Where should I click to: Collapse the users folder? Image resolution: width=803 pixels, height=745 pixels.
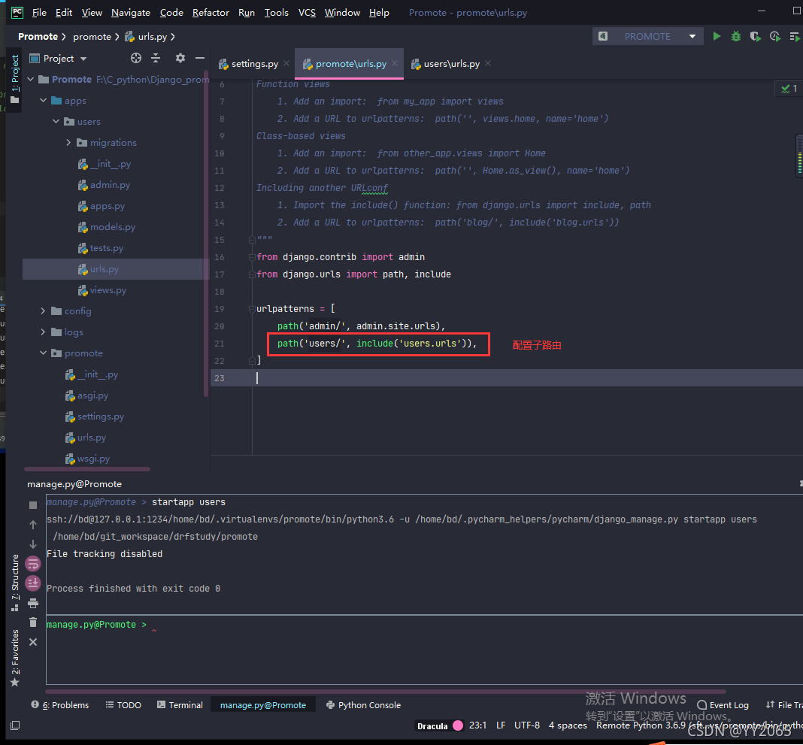pos(56,121)
